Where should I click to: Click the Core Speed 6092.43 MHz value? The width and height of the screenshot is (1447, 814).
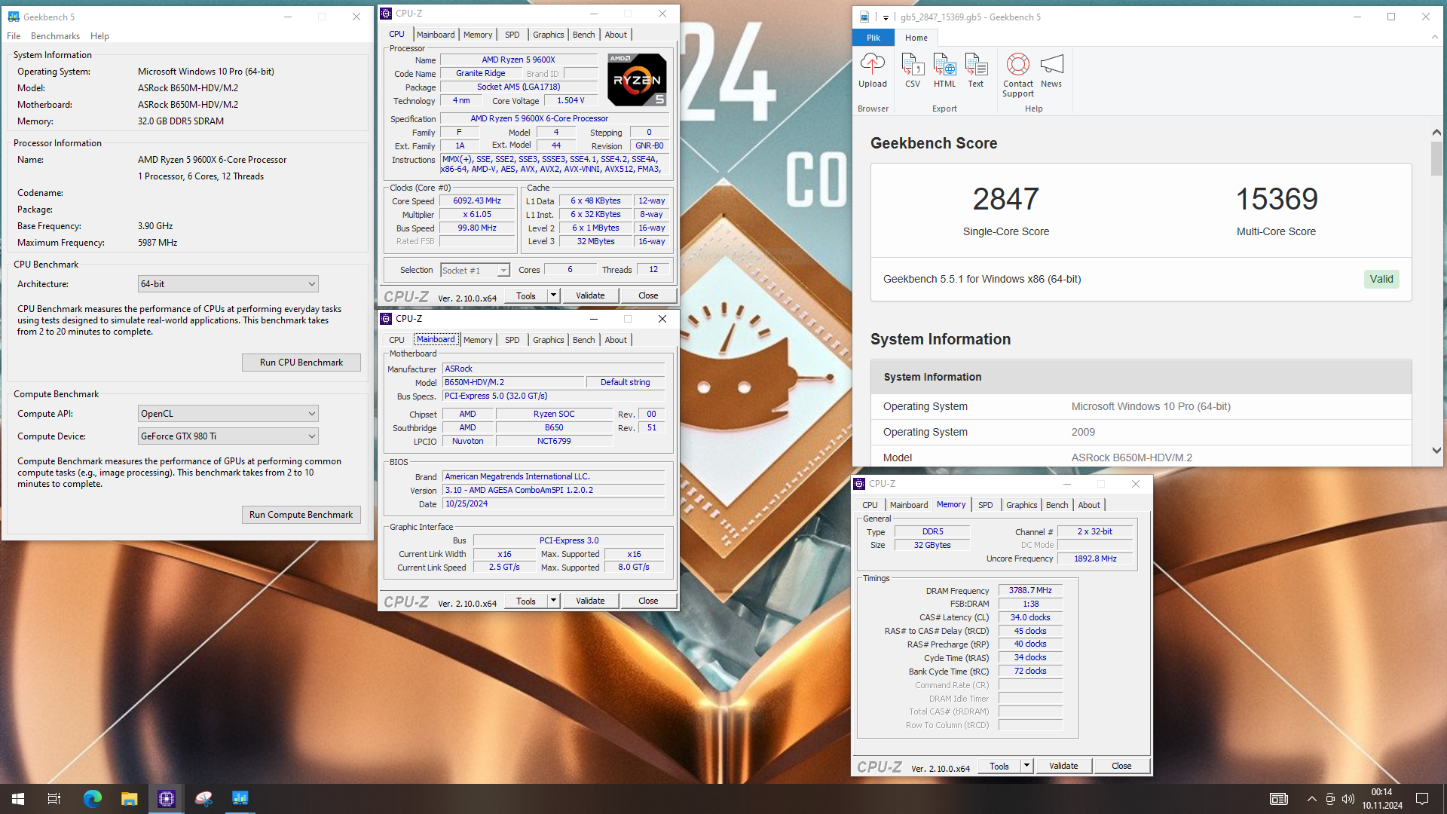click(x=477, y=201)
